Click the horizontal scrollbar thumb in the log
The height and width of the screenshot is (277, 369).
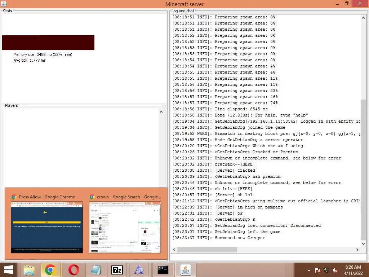[x=207, y=250]
